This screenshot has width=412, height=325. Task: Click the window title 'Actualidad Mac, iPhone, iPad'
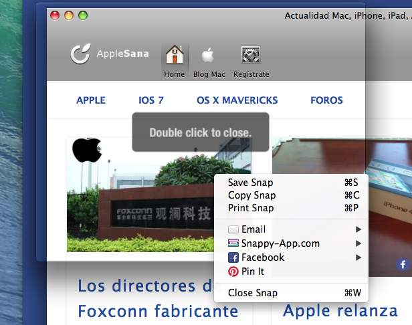[348, 16]
